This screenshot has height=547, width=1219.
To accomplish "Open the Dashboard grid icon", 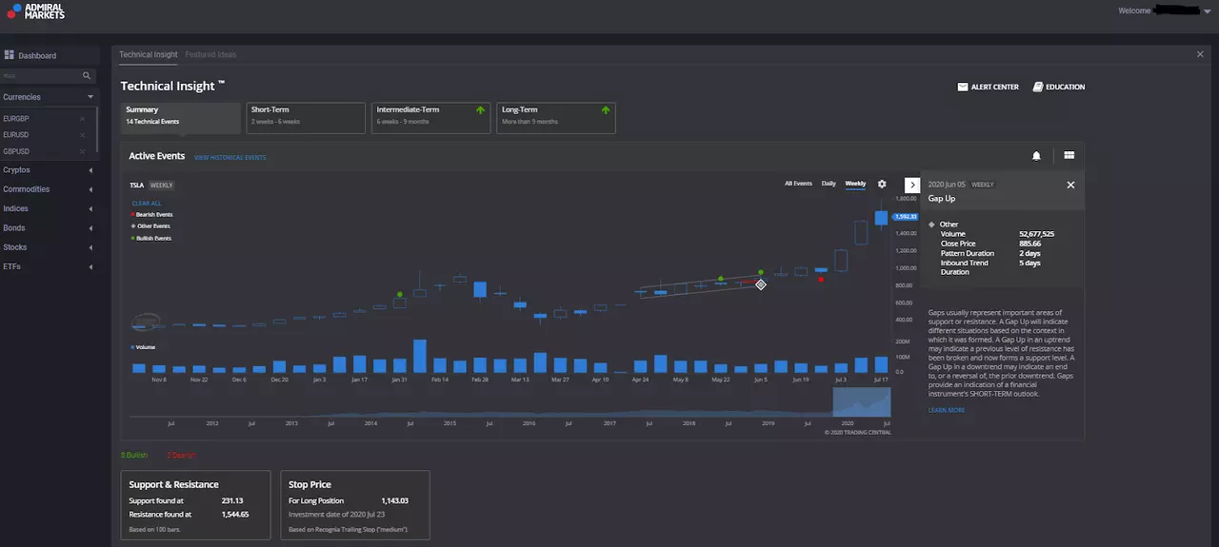I will [x=9, y=55].
